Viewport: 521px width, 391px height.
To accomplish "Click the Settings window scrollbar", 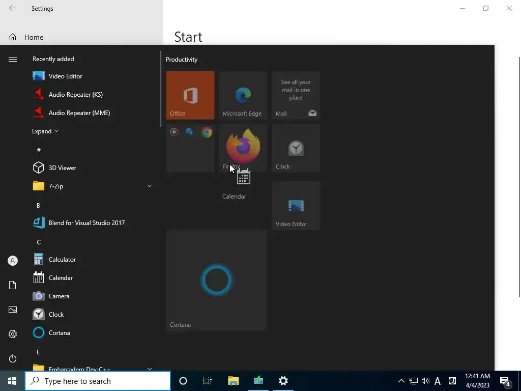I will point(519,177).
